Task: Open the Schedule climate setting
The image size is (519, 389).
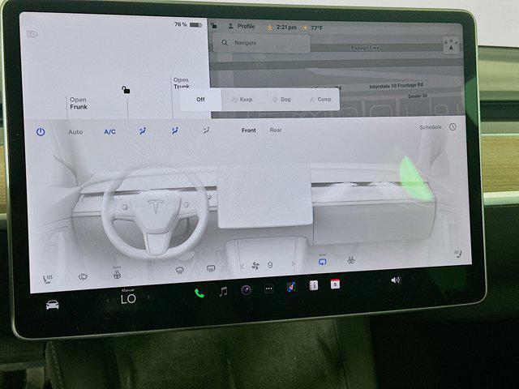Action: click(431, 127)
